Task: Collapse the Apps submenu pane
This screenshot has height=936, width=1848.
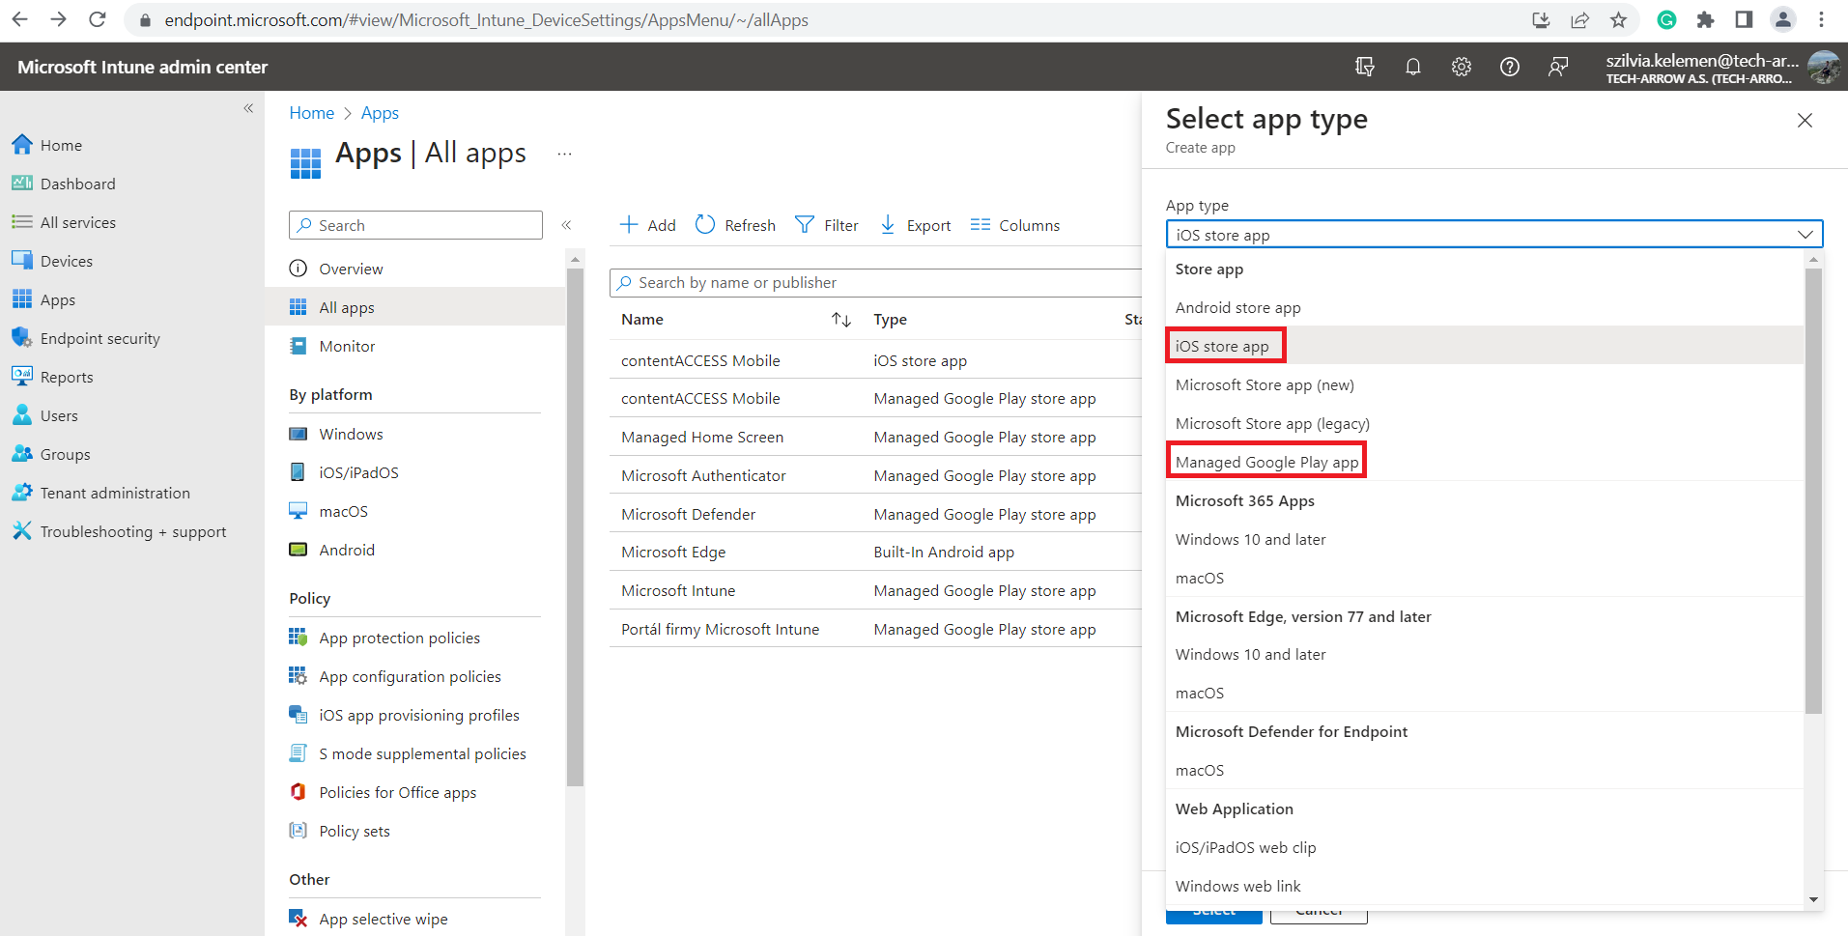Action: point(567,225)
